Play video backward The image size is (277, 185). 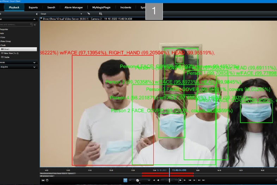[158, 180]
